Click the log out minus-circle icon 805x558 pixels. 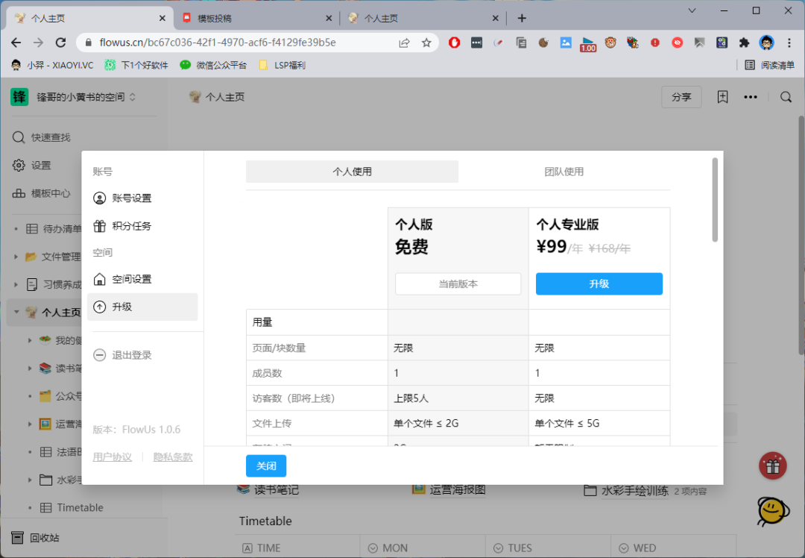(100, 355)
